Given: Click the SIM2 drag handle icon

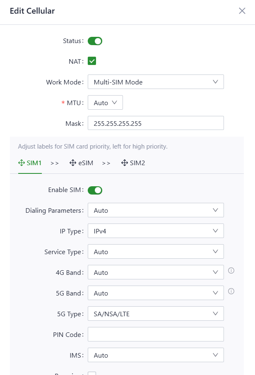Looking at the screenshot, I should [x=124, y=163].
